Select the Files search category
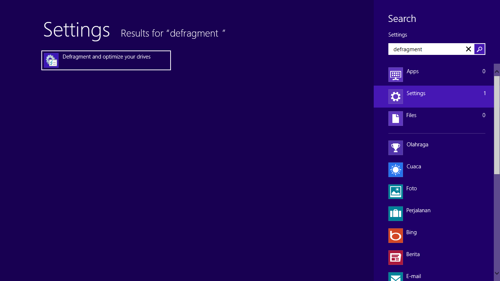This screenshot has height=281, width=500. pos(434,119)
